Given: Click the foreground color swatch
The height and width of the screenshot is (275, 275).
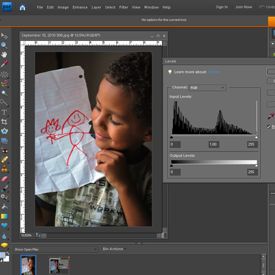Looking at the screenshot, I should [2, 255].
